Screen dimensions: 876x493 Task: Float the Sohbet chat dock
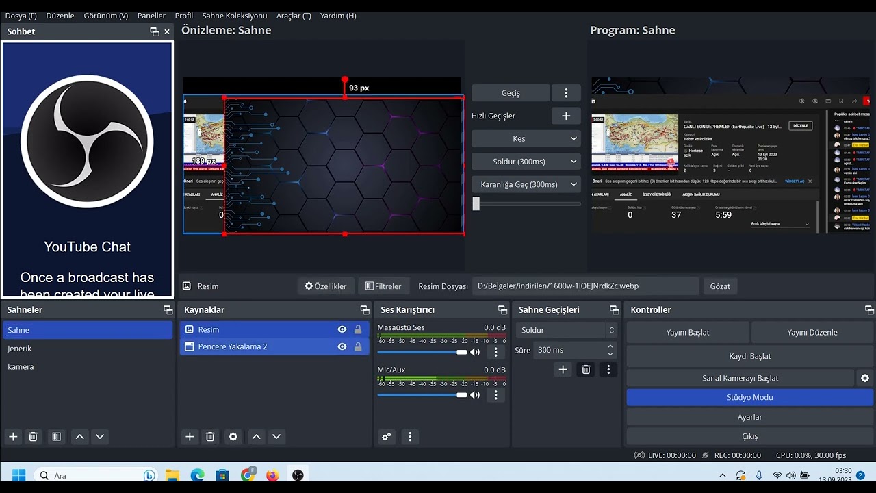pyautogui.click(x=155, y=31)
